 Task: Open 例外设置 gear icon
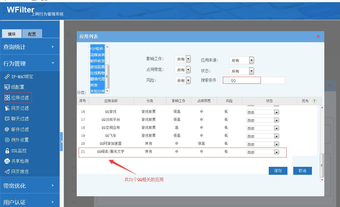pos(7,140)
